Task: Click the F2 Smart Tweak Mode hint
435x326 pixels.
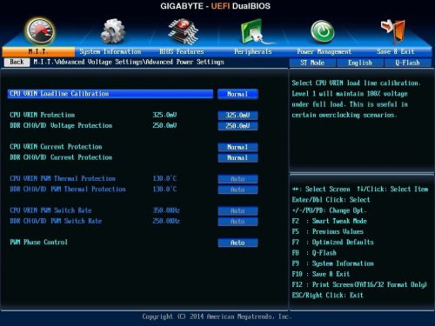Action: (x=330, y=221)
